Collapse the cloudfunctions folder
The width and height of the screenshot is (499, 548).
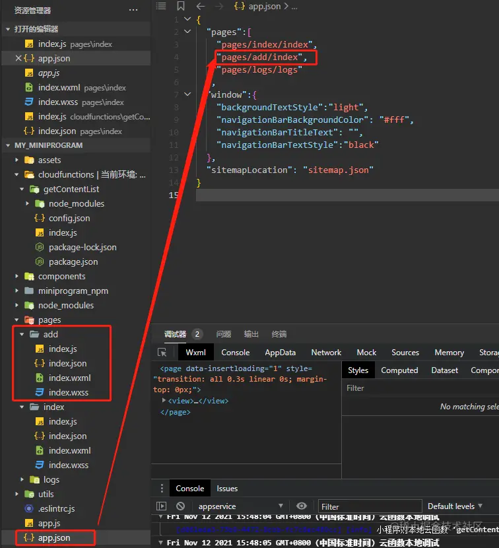pos(17,174)
